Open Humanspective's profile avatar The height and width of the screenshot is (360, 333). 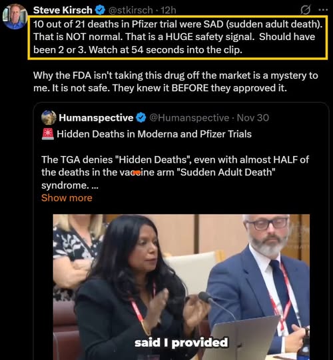(49, 117)
